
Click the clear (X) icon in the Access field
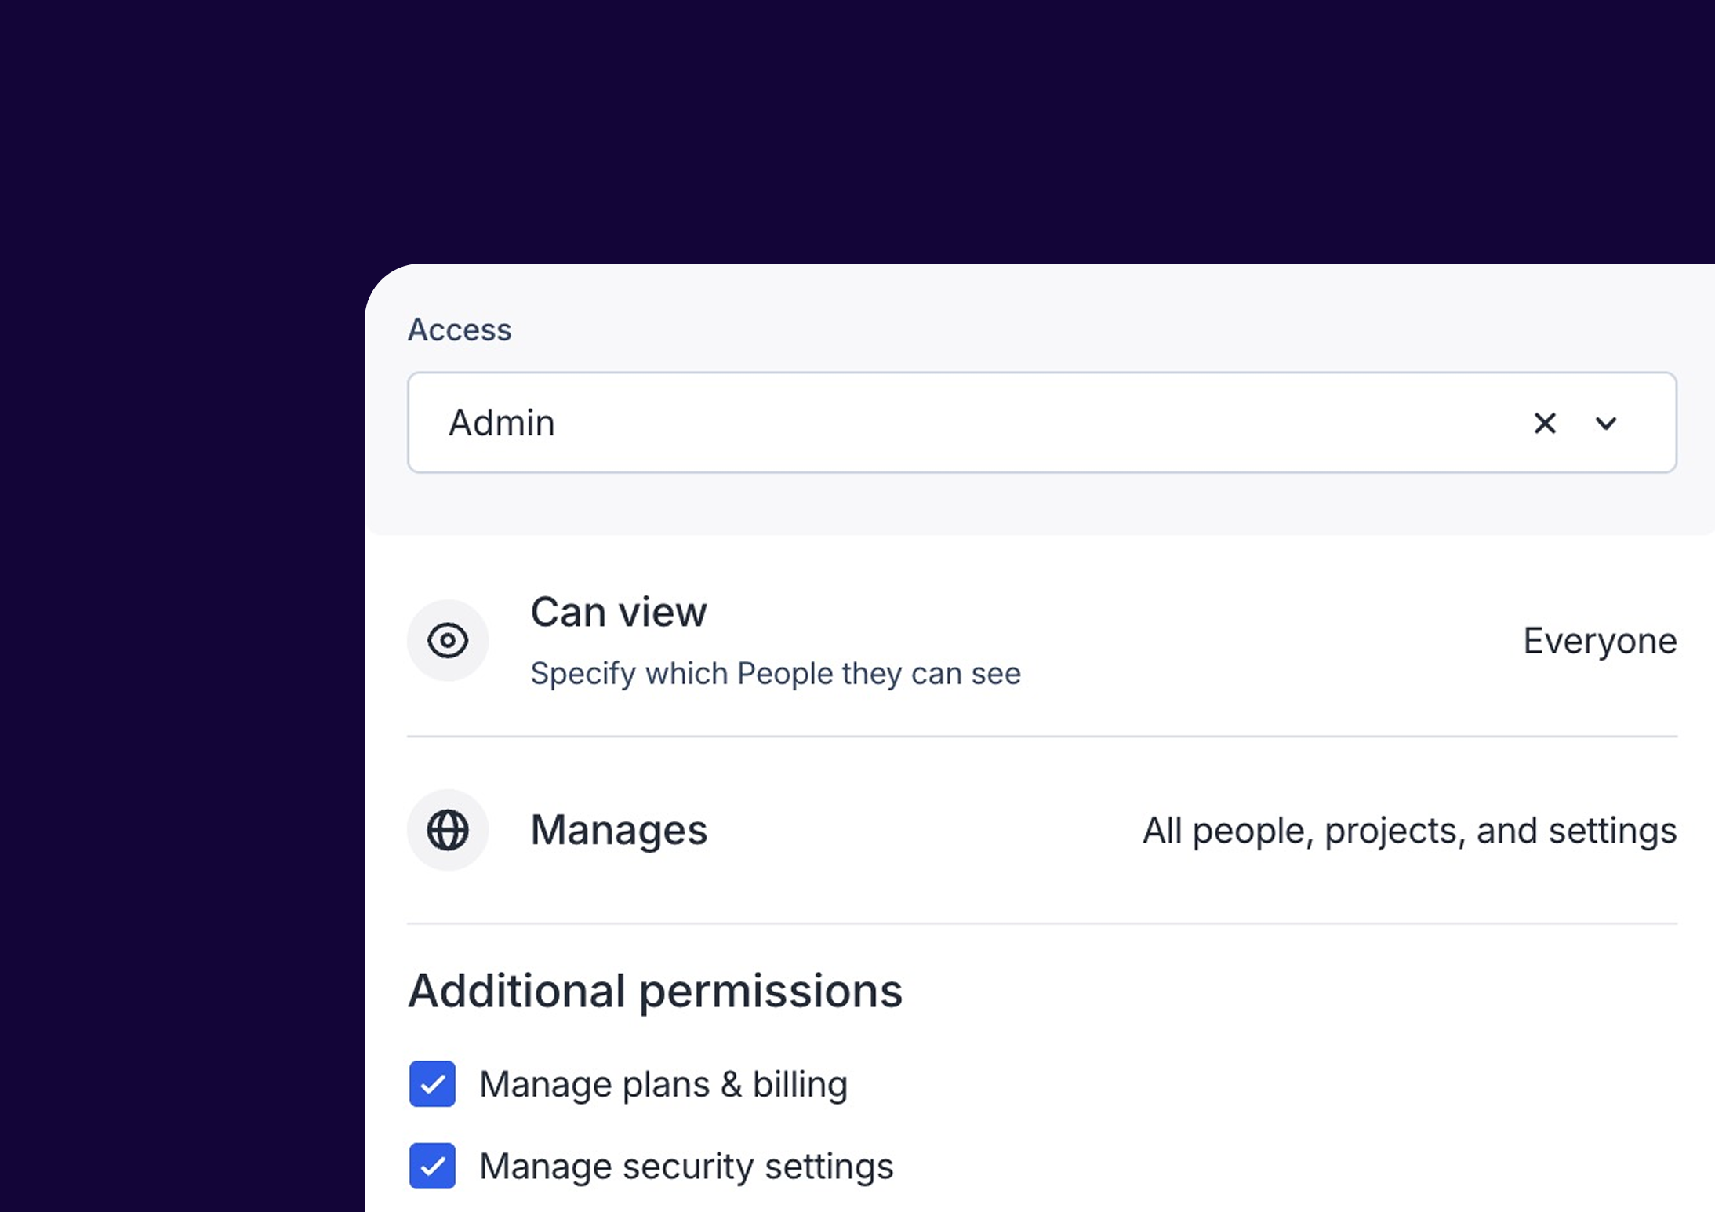pos(1544,424)
